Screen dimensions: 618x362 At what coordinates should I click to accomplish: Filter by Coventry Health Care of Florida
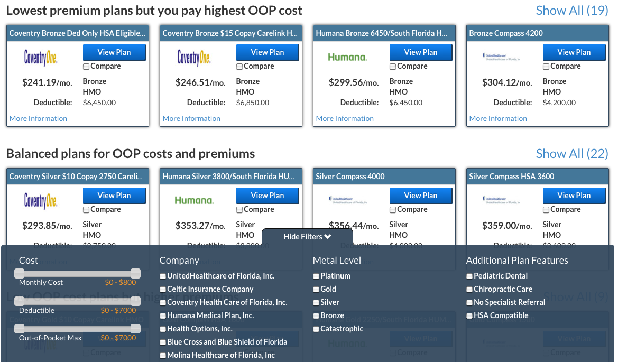tap(163, 303)
